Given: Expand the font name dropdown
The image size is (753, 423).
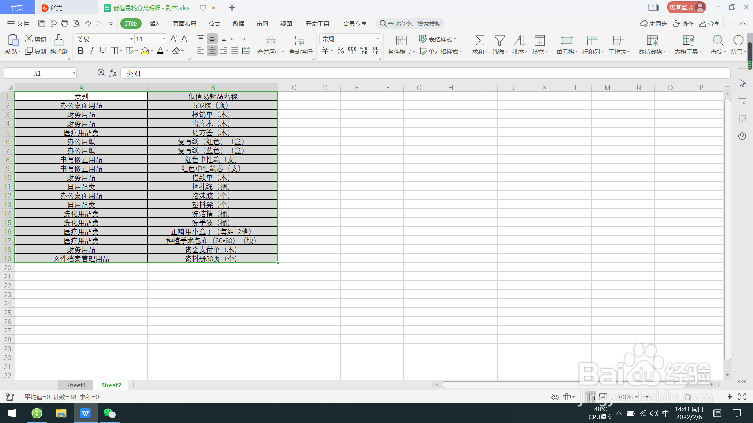Looking at the screenshot, I should coord(131,39).
